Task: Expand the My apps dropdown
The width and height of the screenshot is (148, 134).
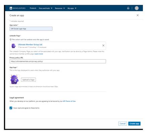Action: [72, 8]
